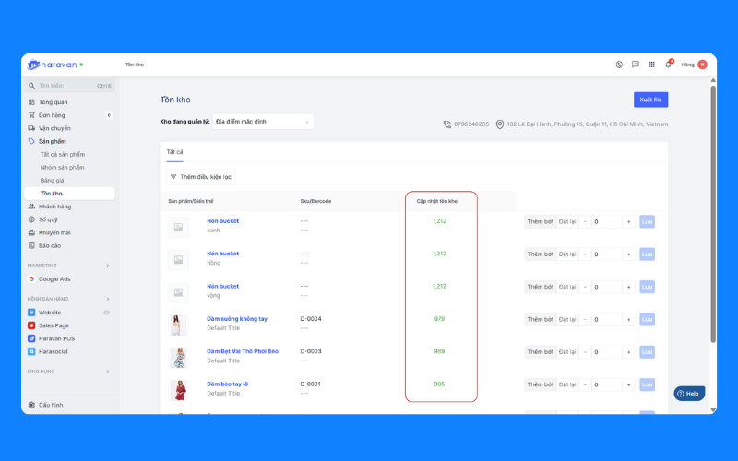Click the vertical page scrollbar

pyautogui.click(x=713, y=212)
